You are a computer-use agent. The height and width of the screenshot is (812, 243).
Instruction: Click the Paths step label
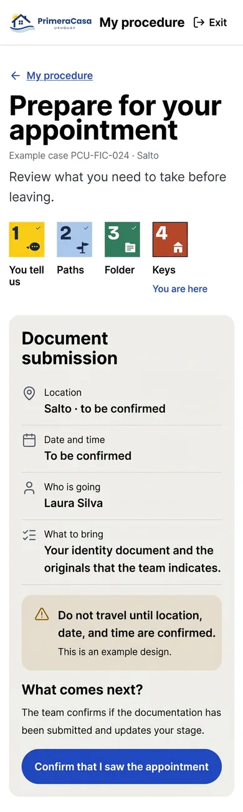pos(70,270)
